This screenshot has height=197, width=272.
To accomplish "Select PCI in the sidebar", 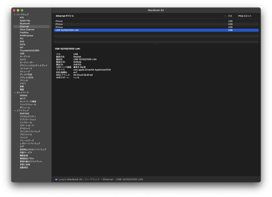I will 22,39.
